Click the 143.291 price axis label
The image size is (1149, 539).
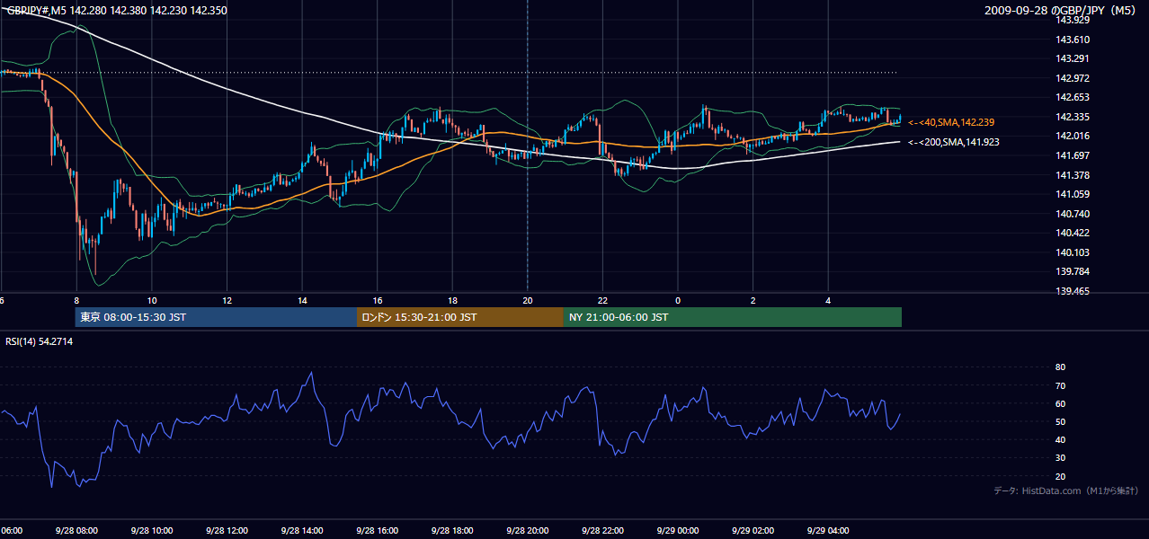(1073, 58)
